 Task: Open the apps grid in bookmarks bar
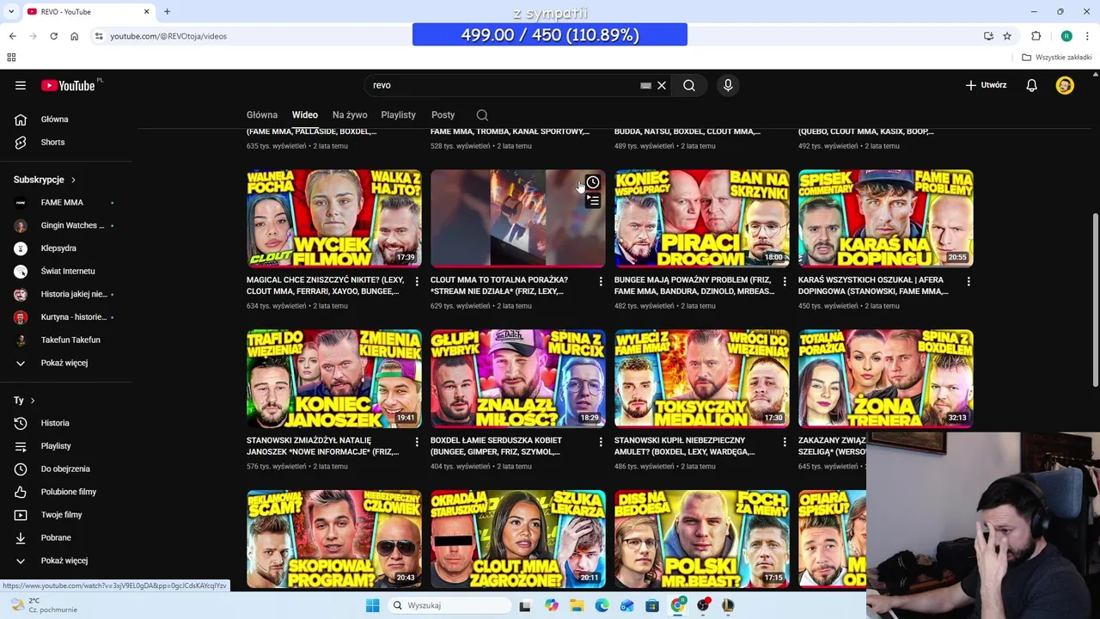click(x=11, y=58)
